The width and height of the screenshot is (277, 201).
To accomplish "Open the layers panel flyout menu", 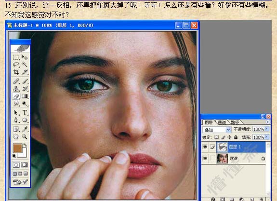I will click(x=268, y=122).
